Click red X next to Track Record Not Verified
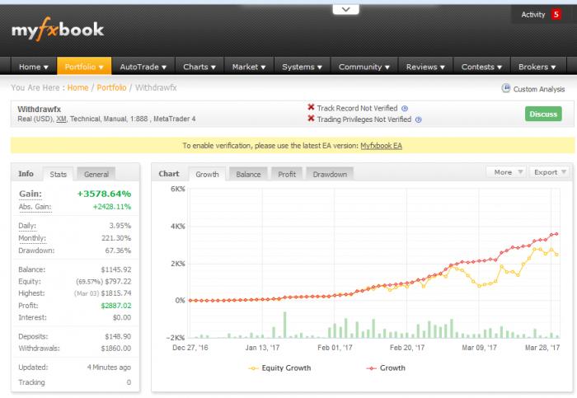The width and height of the screenshot is (577, 398). [311, 107]
